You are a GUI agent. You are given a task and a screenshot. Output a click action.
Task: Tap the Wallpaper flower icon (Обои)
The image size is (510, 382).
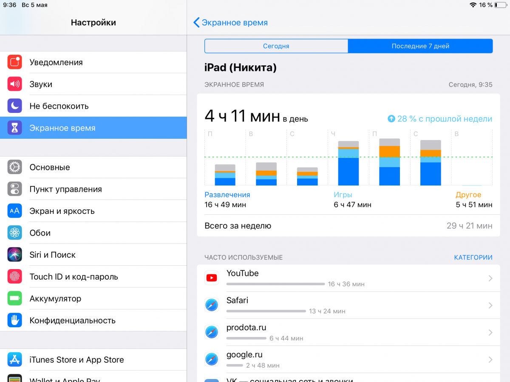coord(14,233)
